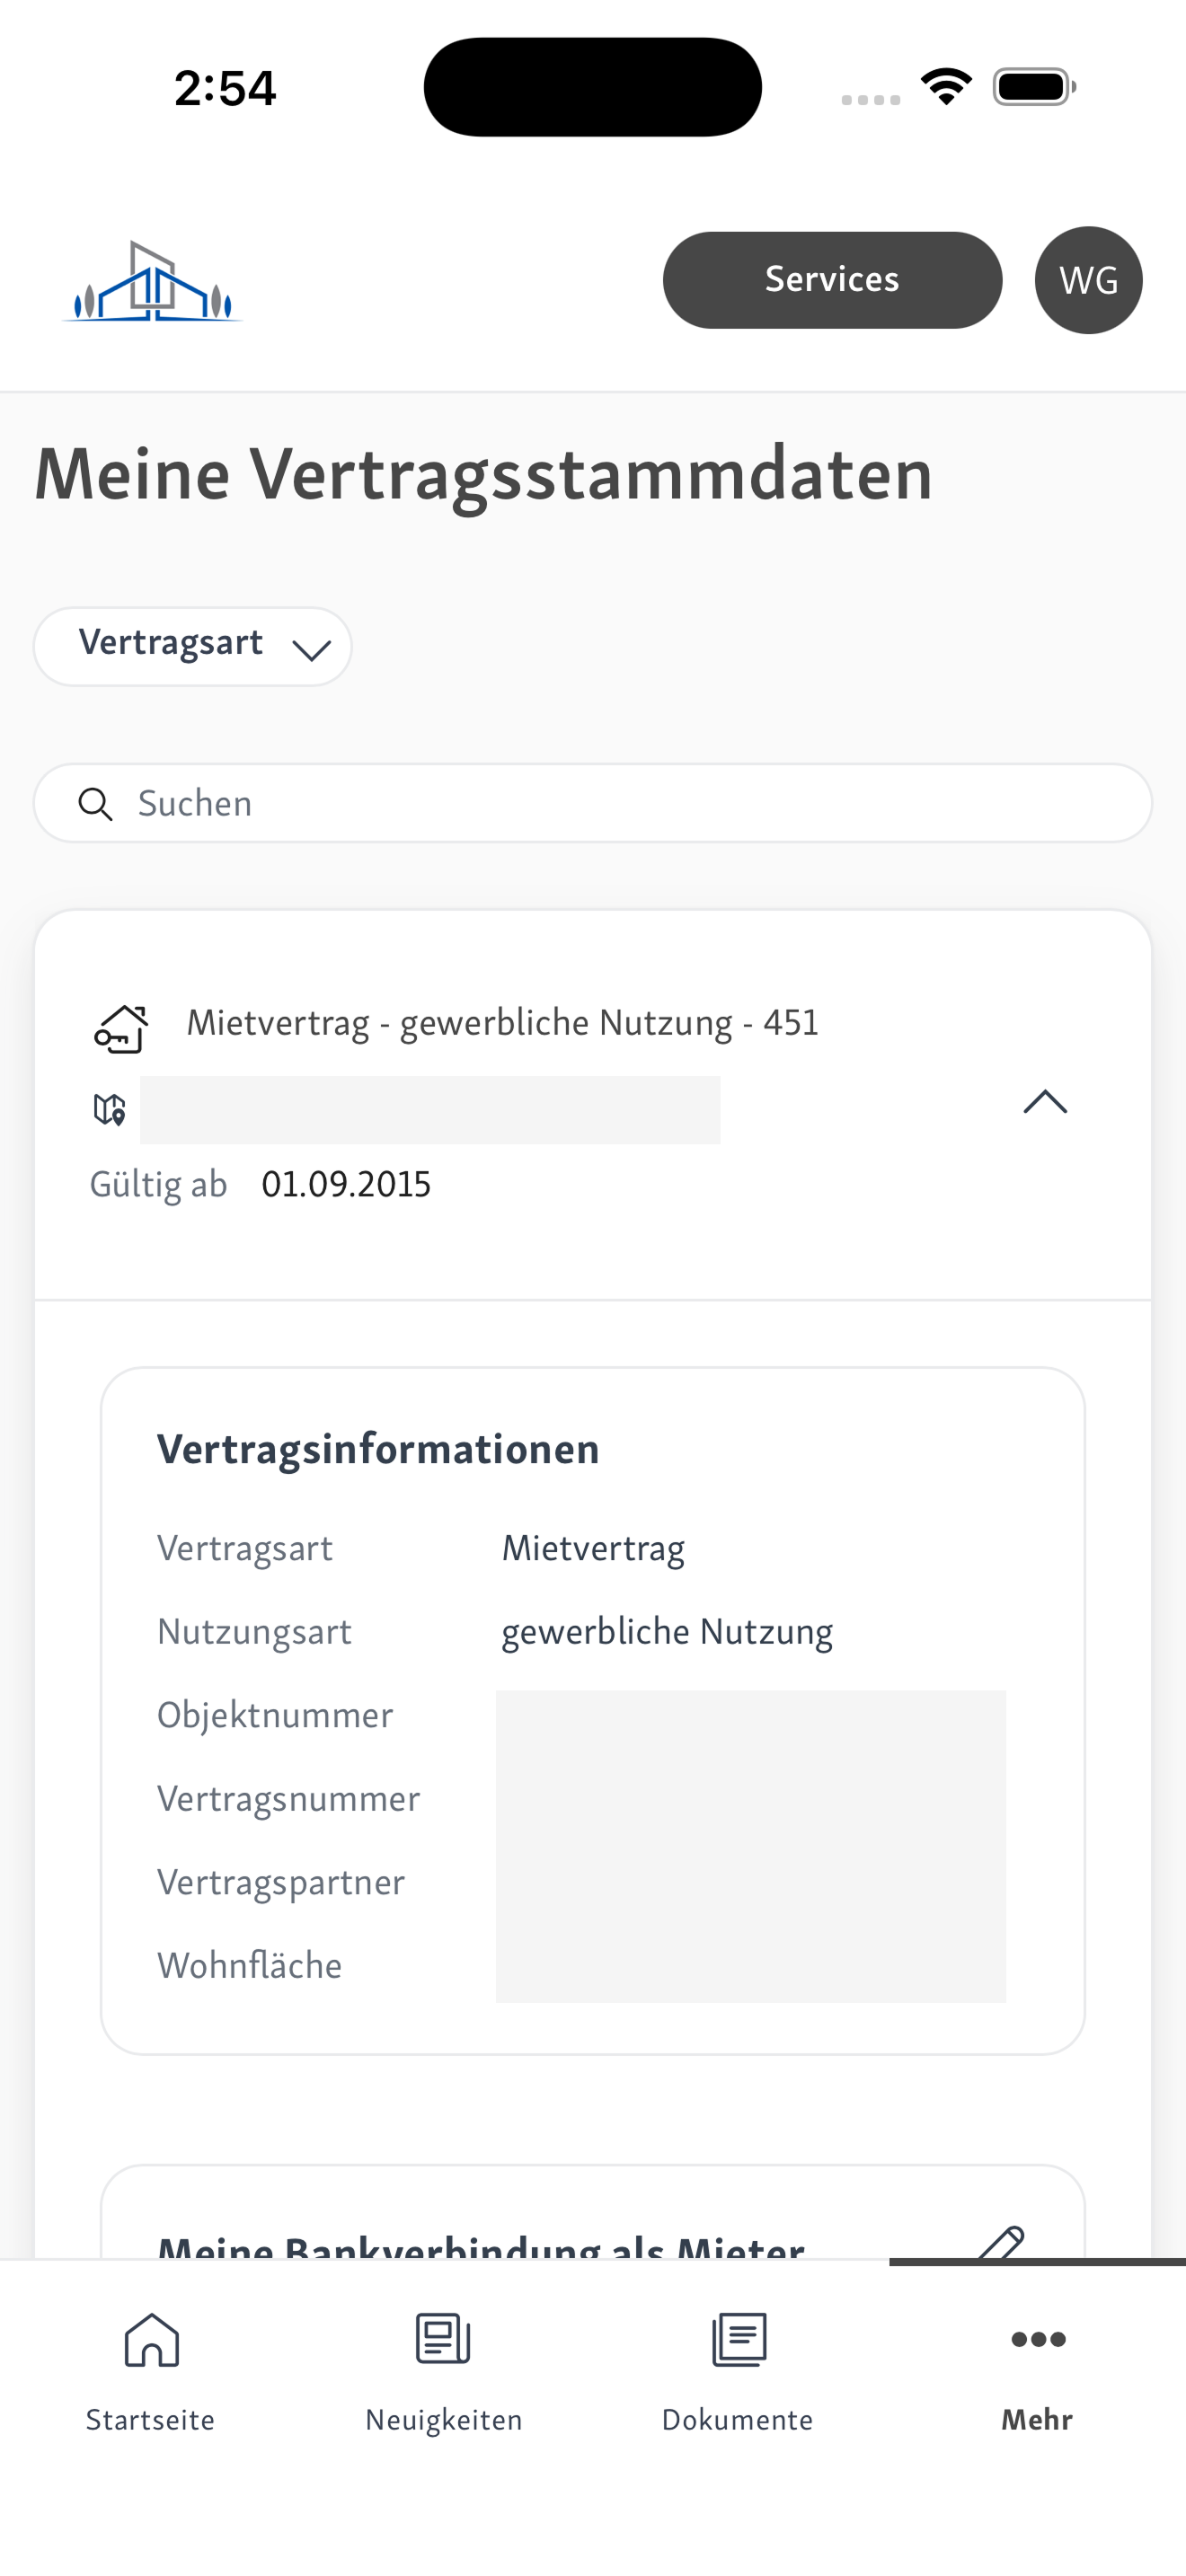Open the WG profile avatar
The image size is (1186, 2576).
pos(1088,280)
